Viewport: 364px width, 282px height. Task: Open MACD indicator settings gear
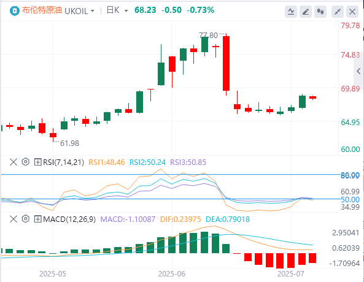click(x=26, y=219)
